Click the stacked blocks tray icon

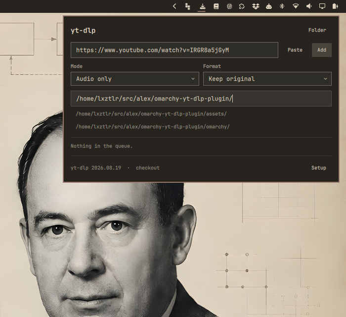click(x=187, y=6)
